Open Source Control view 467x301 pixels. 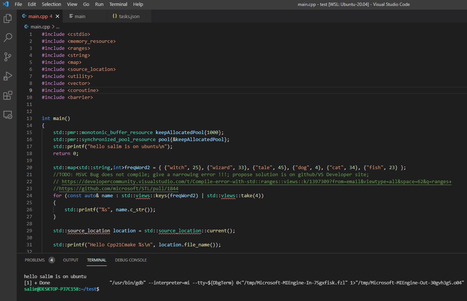tap(8, 57)
